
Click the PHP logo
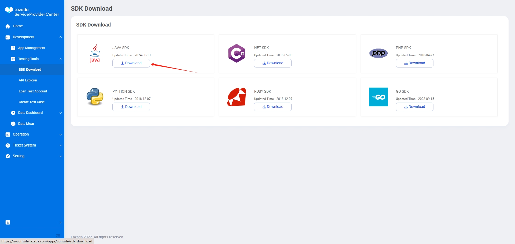pos(378,53)
